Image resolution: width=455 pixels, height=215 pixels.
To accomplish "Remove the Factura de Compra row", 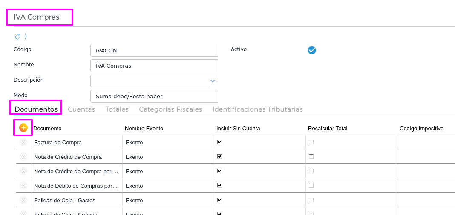I will pos(23,143).
